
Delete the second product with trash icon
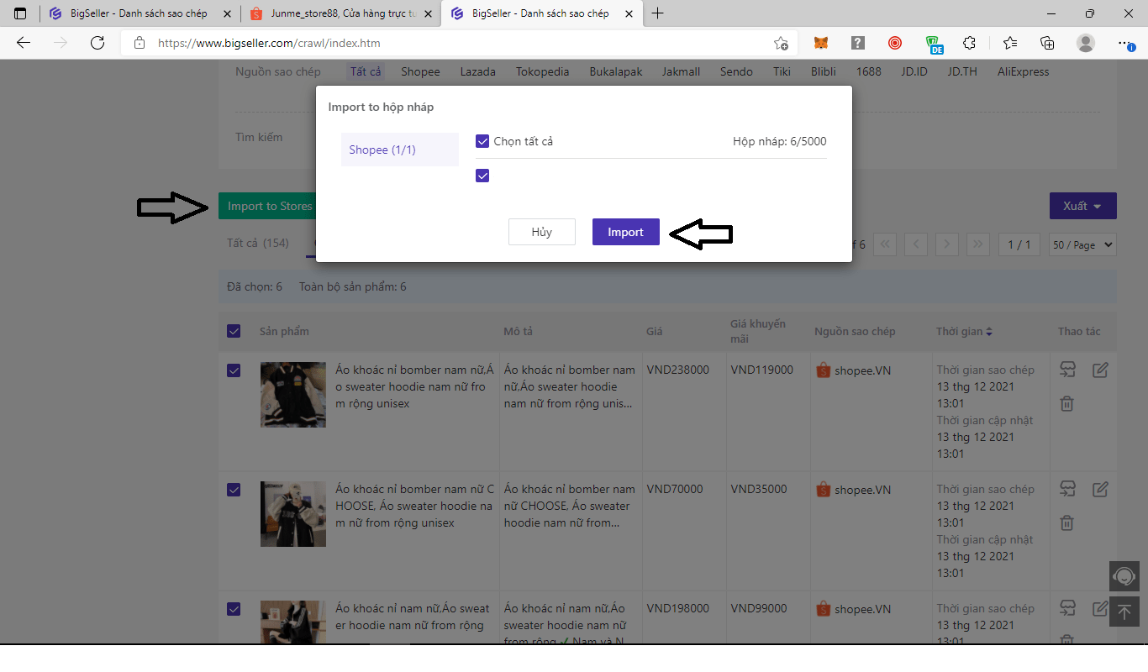[x=1066, y=522]
